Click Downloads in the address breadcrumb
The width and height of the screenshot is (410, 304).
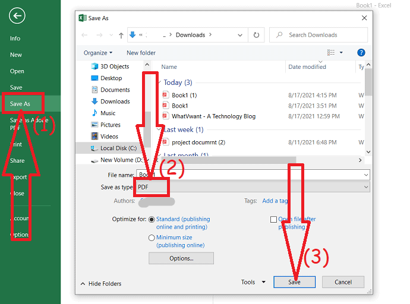[x=190, y=35]
